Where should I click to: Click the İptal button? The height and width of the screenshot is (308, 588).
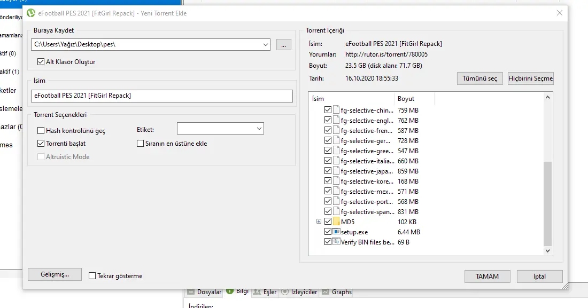[540, 276]
